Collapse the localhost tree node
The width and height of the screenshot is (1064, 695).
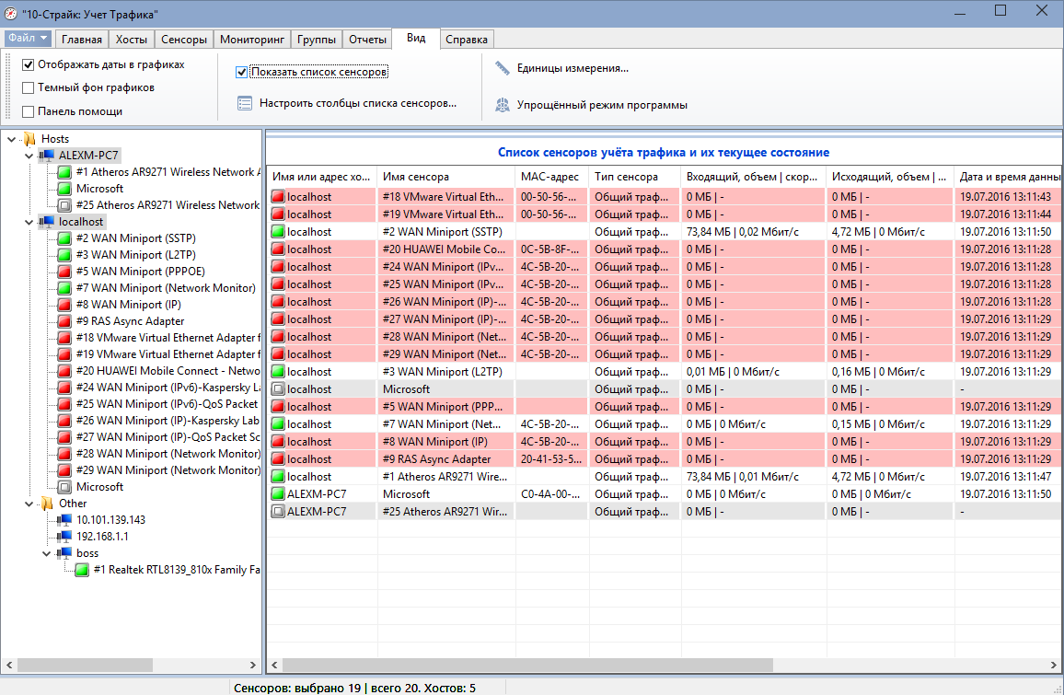click(29, 222)
